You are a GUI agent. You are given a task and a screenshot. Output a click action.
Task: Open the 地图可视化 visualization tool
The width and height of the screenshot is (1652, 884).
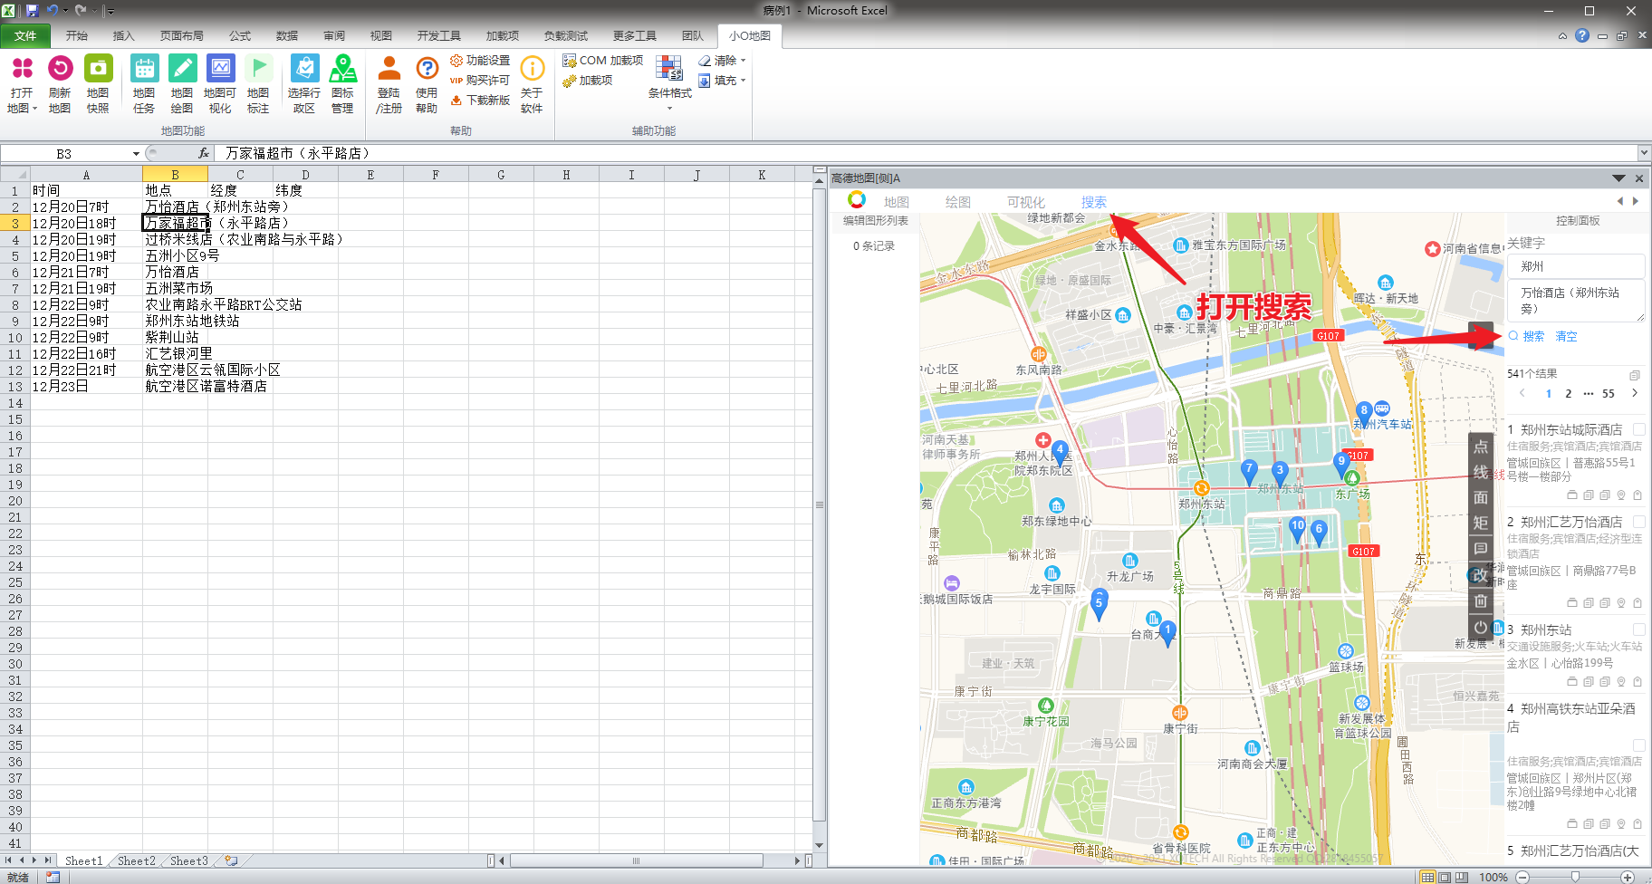coord(220,69)
